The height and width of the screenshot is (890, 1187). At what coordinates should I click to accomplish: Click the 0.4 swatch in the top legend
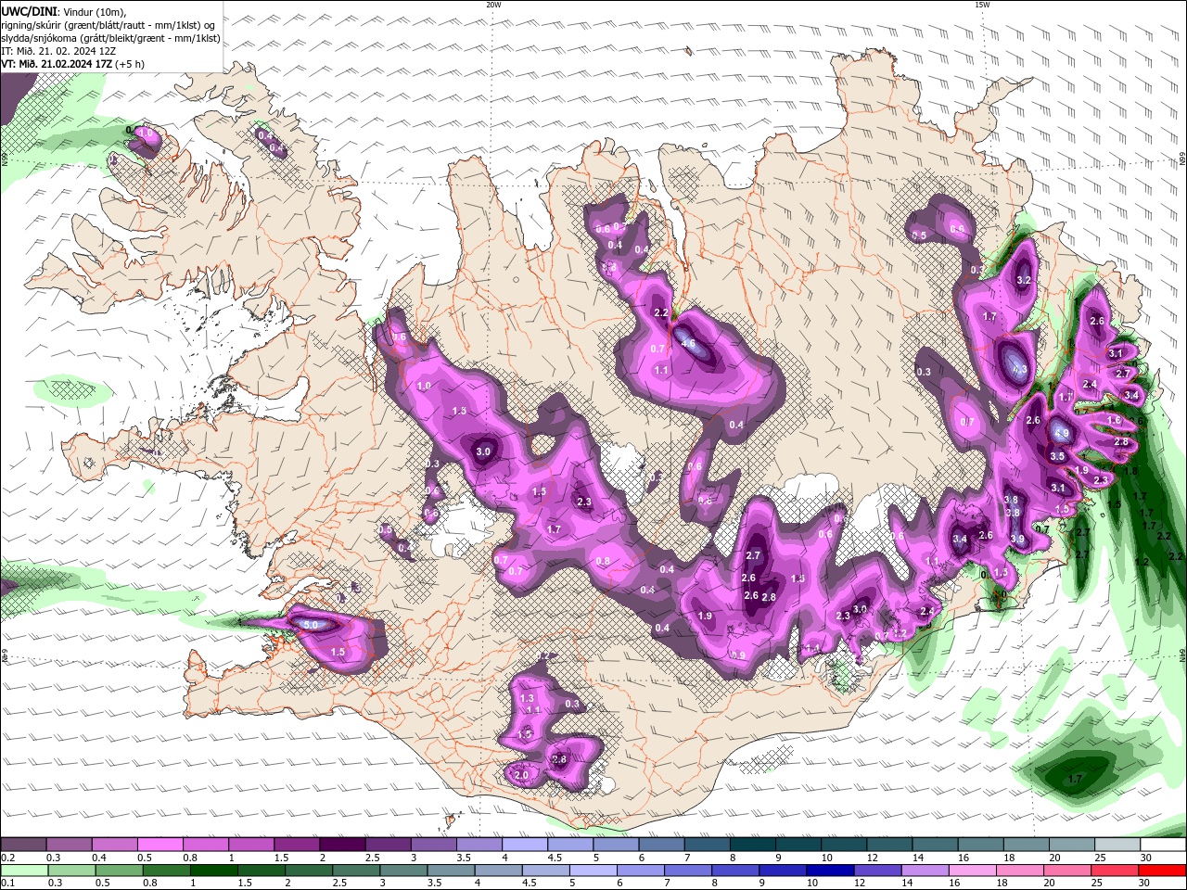[x=114, y=845]
